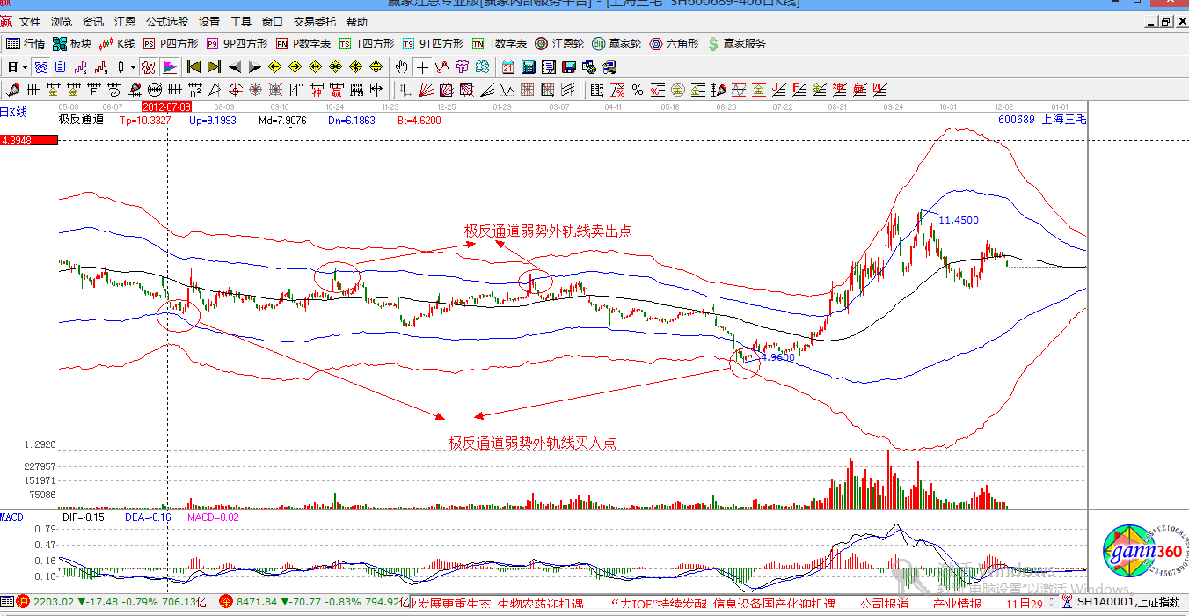The width and height of the screenshot is (1189, 616).
Task: Jump to the first bar with skip-start arrow
Action: (x=193, y=67)
